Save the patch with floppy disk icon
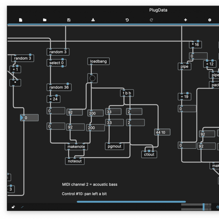The image size is (219, 219). pyautogui.click(x=69, y=20)
